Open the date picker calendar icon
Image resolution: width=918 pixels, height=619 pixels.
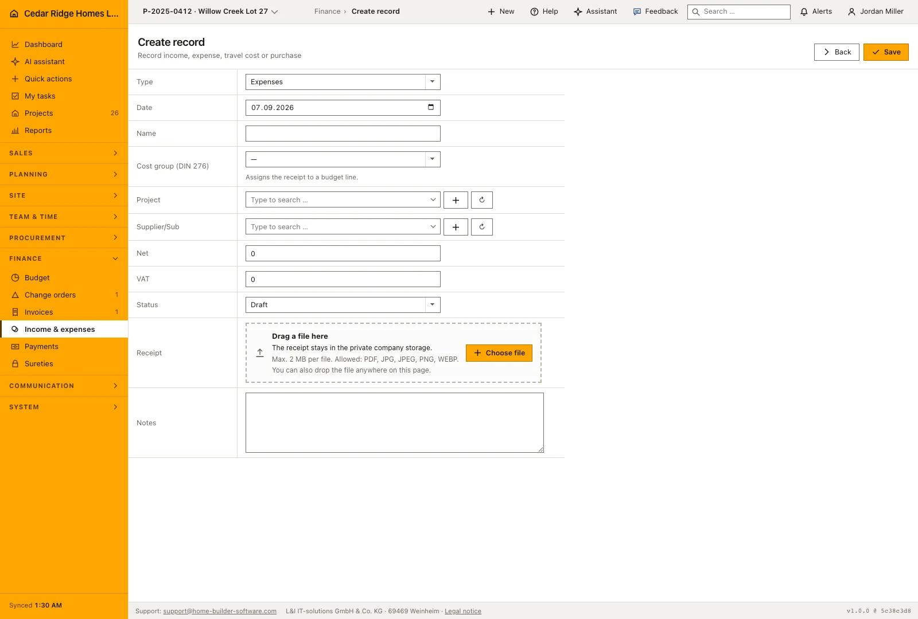tap(431, 107)
